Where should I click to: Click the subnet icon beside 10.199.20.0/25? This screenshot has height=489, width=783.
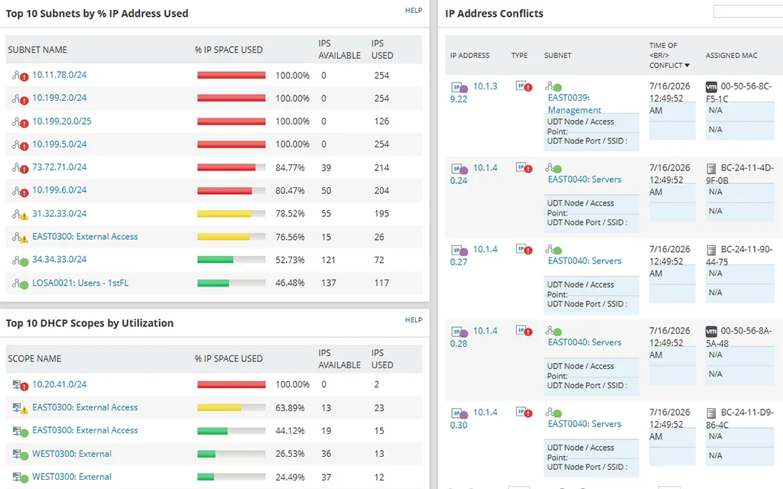click(20, 121)
